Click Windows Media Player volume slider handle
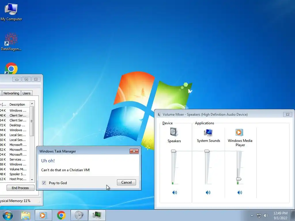The height and width of the screenshot is (221, 295). tap(239, 179)
